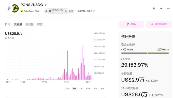
Task: Click the 14,158.75% volume change indicator
Action: click(x=156, y=95)
